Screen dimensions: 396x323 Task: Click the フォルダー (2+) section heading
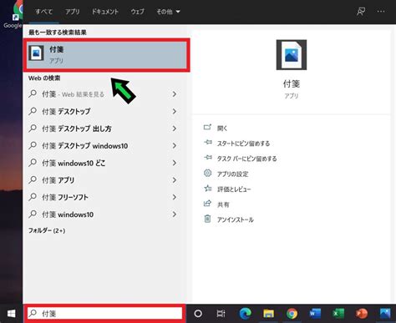pyautogui.click(x=47, y=230)
